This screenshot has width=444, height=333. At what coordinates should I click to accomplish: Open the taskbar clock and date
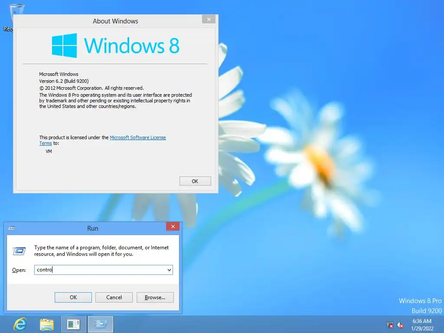pos(422,325)
